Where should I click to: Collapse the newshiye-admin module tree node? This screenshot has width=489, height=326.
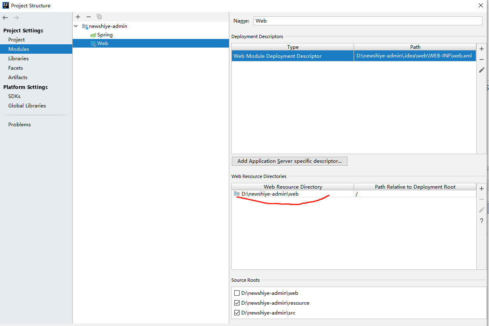pyautogui.click(x=76, y=26)
